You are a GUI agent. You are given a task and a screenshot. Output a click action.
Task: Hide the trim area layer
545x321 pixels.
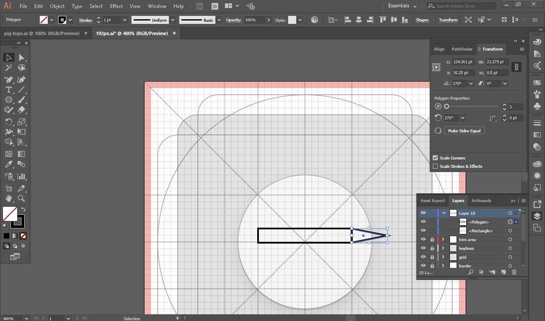pyautogui.click(x=423, y=239)
